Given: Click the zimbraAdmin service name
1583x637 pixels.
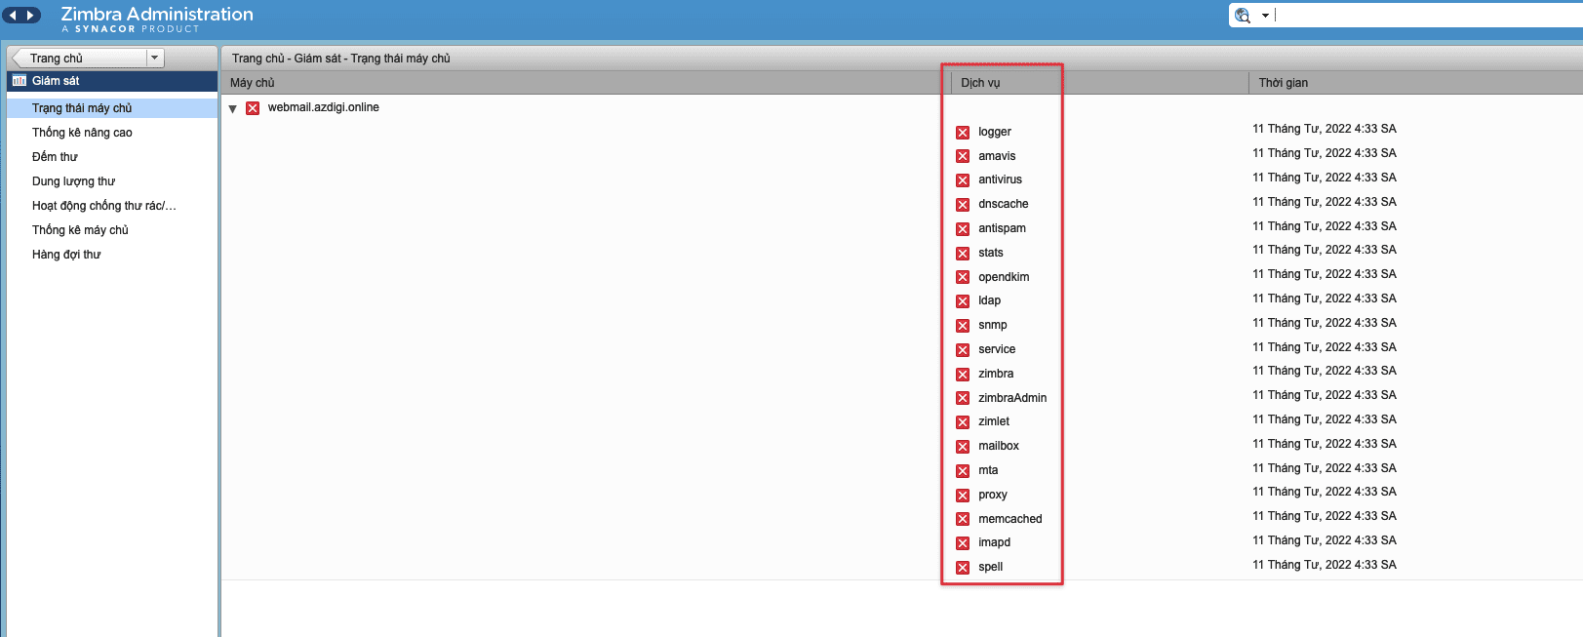Looking at the screenshot, I should click(x=1012, y=398).
